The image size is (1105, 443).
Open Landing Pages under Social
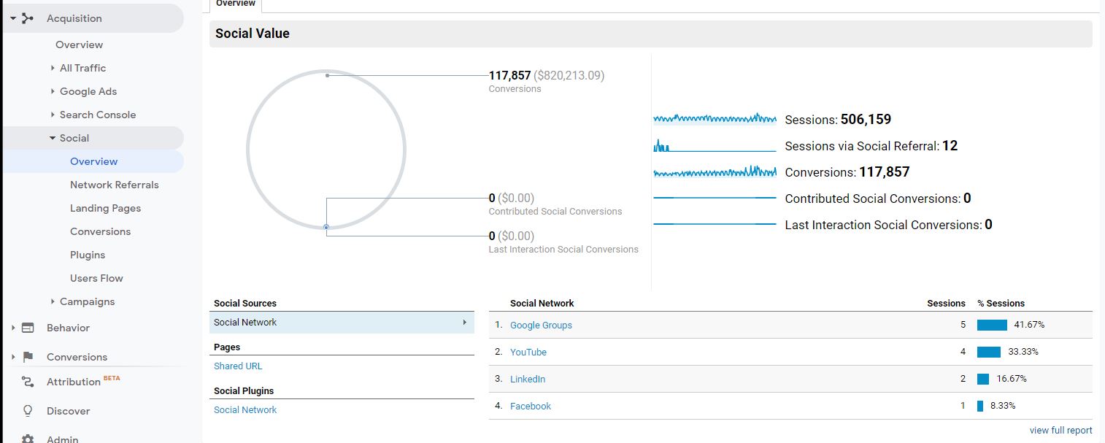point(105,208)
